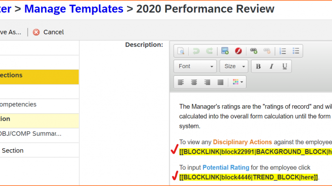
Task: Open the Size dropdown
Action: pyautogui.click(x=234, y=66)
